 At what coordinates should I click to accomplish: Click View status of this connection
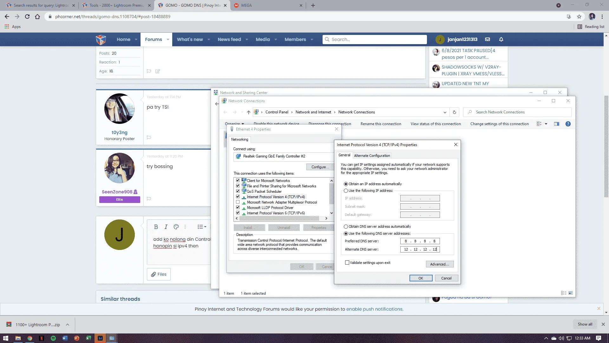435,124
